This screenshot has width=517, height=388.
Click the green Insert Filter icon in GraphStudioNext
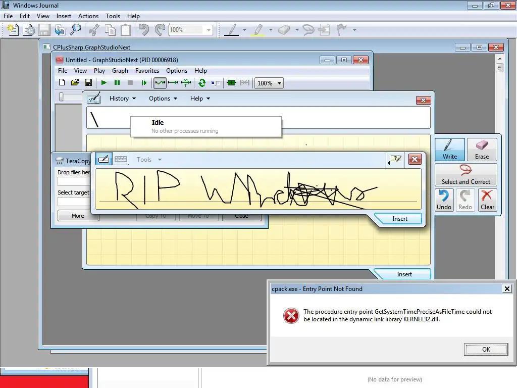(x=231, y=83)
